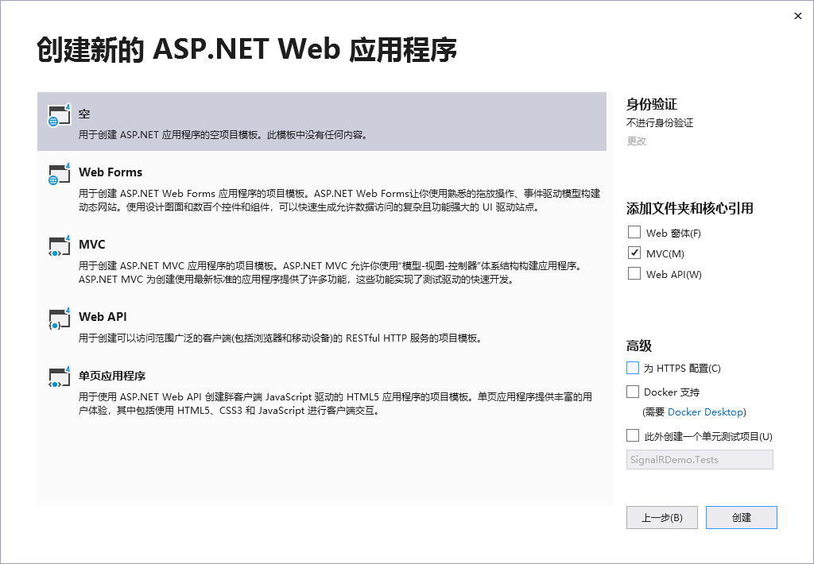Click the 创建 button
814x564 pixels.
pyautogui.click(x=742, y=517)
